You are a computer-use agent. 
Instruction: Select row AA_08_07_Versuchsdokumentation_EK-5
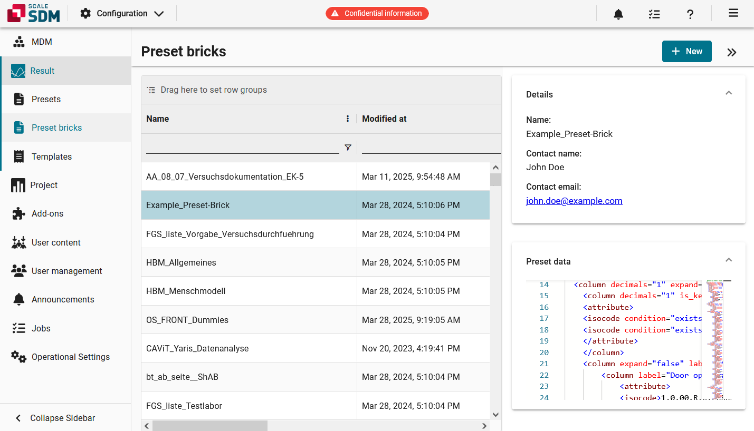click(x=316, y=177)
